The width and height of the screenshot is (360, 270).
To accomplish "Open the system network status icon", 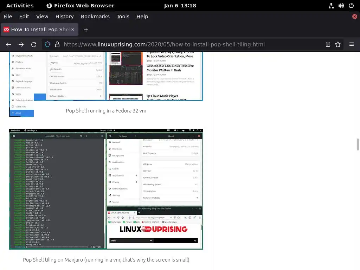I will click(x=331, y=6).
